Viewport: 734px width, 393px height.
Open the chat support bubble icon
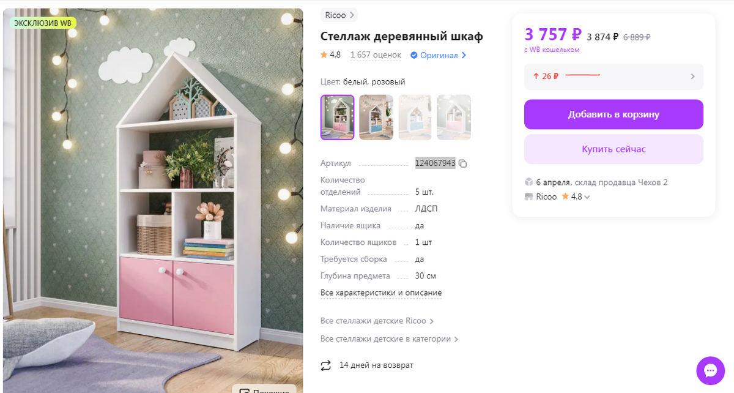[710, 370]
